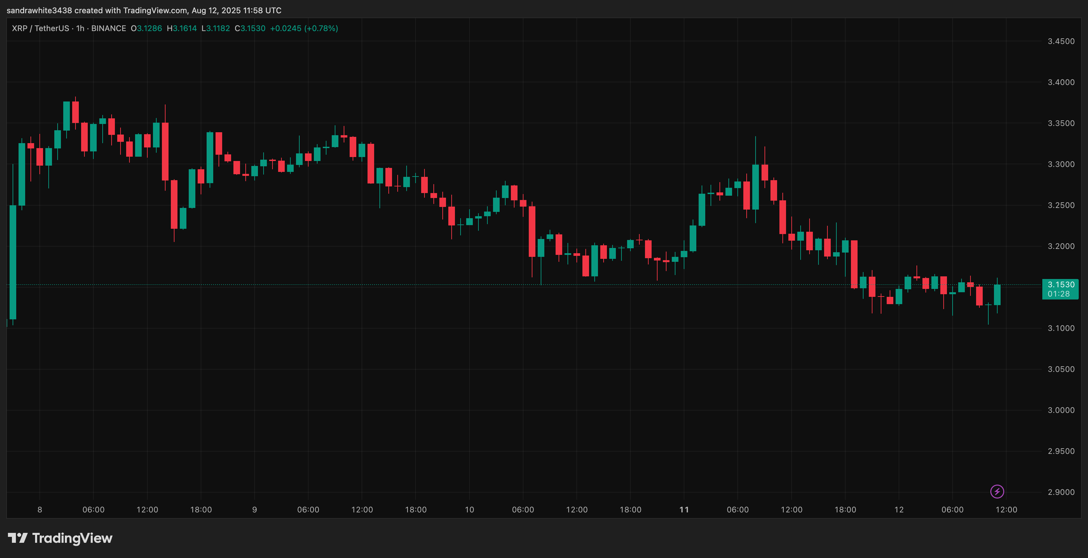Click the 3.4500 price axis label

[x=1061, y=41]
